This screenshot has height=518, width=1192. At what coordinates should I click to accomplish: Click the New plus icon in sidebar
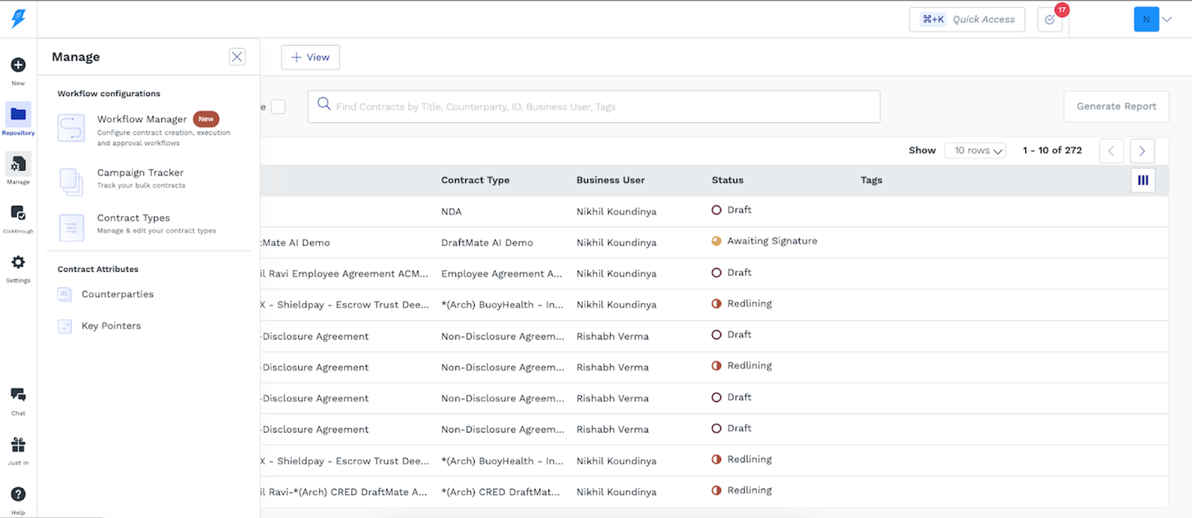pyautogui.click(x=18, y=65)
